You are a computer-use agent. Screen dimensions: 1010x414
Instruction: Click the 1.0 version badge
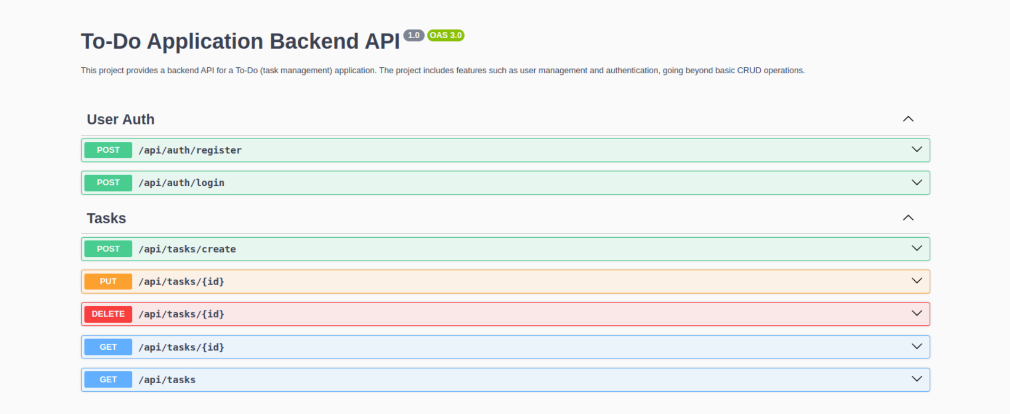[x=414, y=35]
